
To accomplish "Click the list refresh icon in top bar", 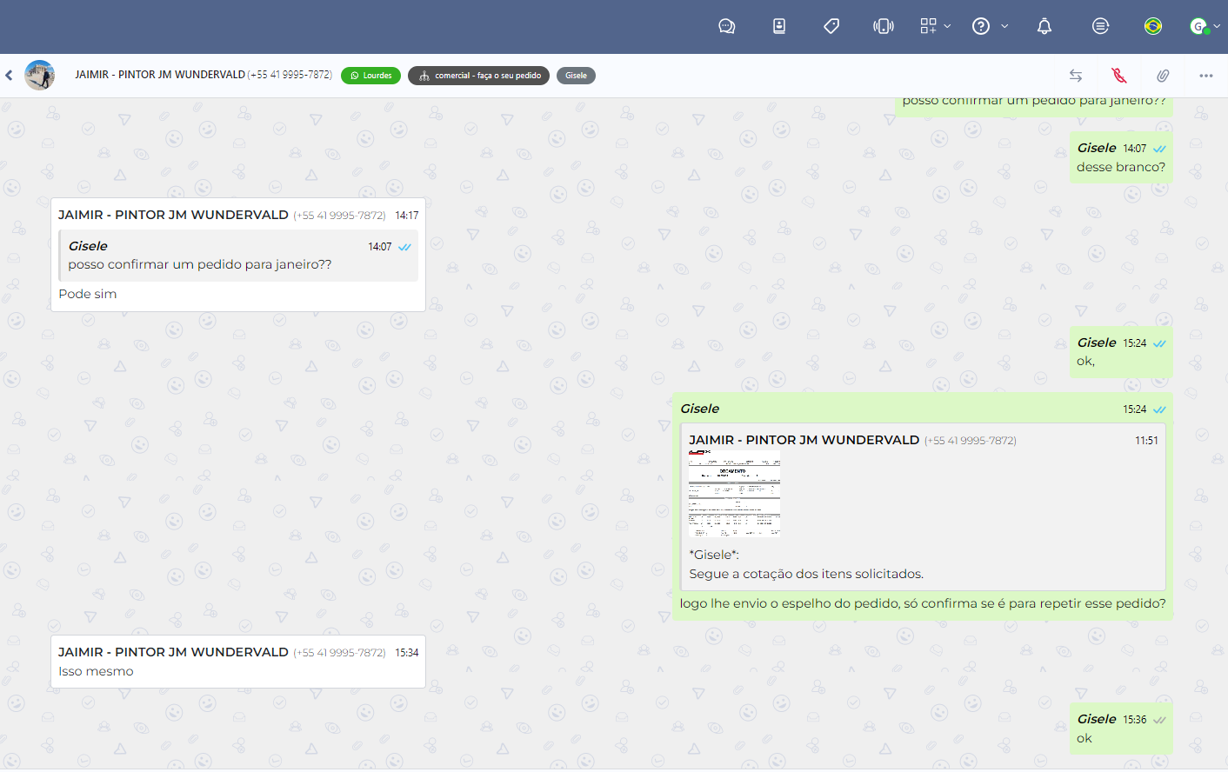I will pyautogui.click(x=1100, y=26).
